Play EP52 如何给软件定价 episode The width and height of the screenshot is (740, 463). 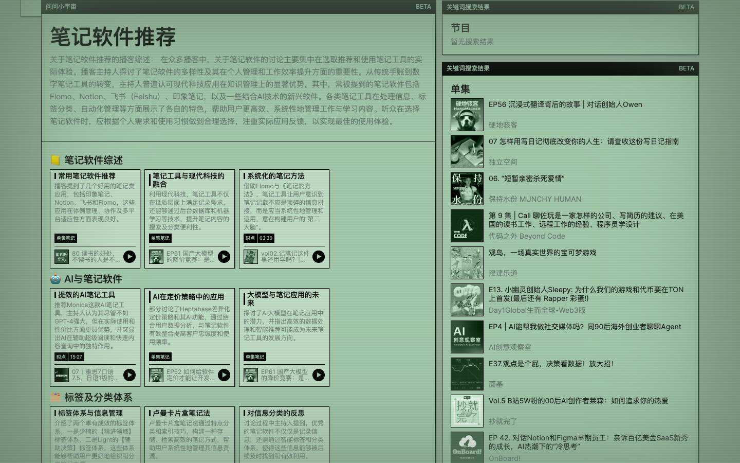pos(224,375)
